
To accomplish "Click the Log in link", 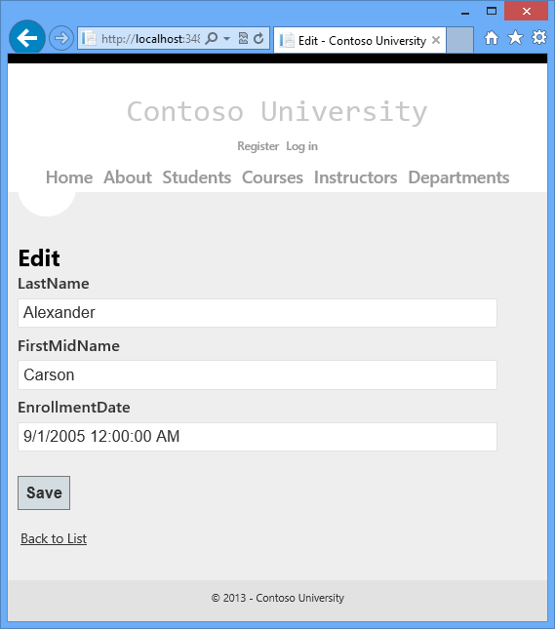I will pos(301,146).
